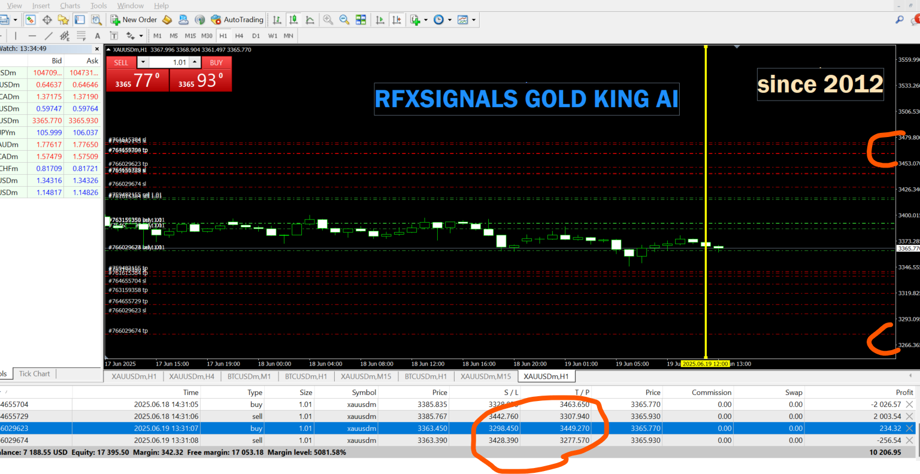Open the Data Window crosshair icon
Screen dimensions: 920x474
[x=47, y=20]
